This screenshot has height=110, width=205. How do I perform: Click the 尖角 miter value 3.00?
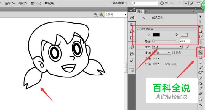pyautogui.click(x=174, y=64)
